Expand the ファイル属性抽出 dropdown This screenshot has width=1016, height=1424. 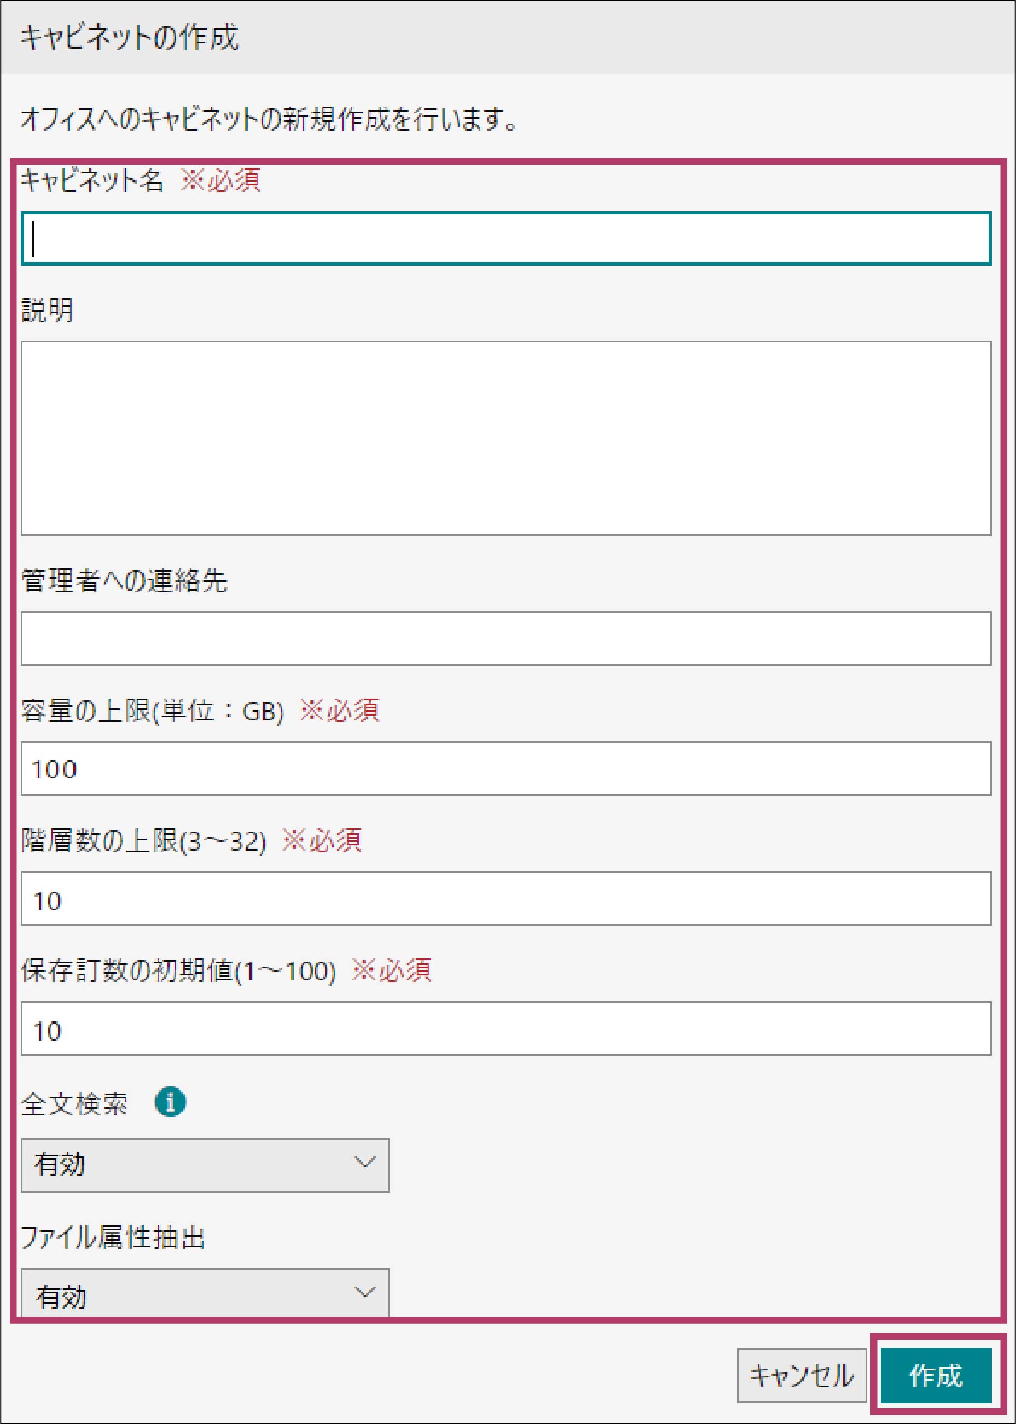[x=205, y=1293]
